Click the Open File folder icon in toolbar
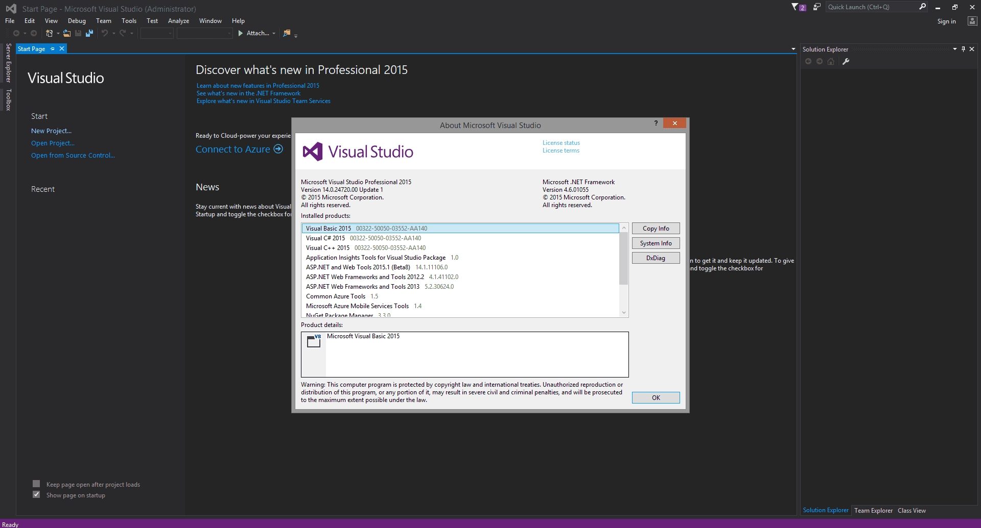This screenshot has width=981, height=528. click(67, 33)
